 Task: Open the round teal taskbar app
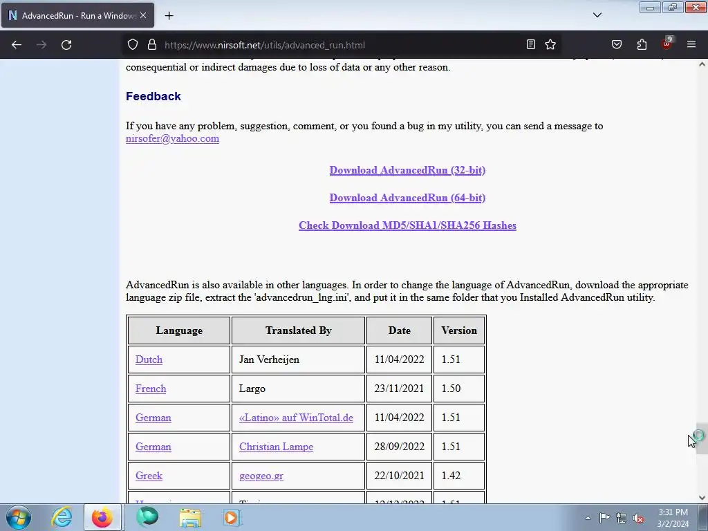tap(147, 517)
